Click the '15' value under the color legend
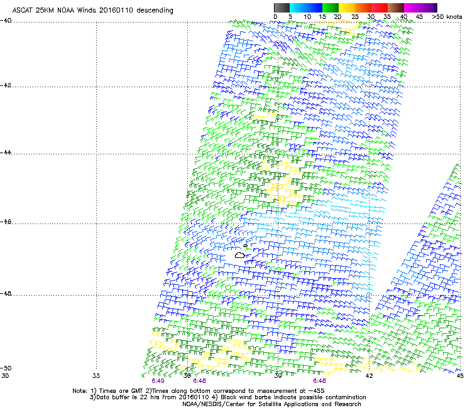This screenshot has height=408, width=465. click(322, 17)
